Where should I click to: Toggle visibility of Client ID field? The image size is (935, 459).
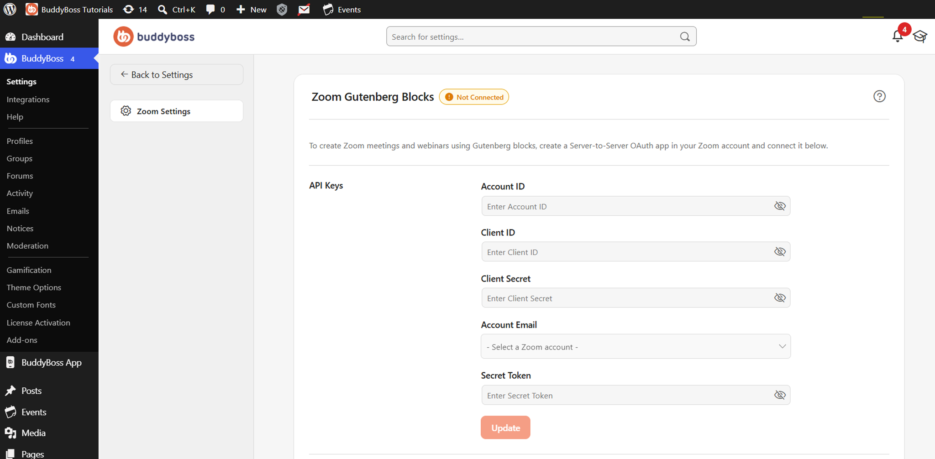[780, 251]
